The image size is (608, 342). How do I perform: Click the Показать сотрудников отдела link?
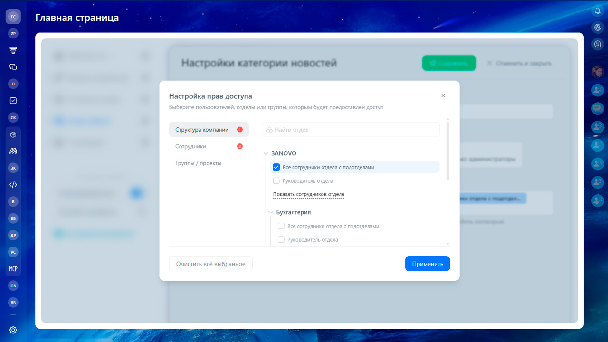pos(309,194)
